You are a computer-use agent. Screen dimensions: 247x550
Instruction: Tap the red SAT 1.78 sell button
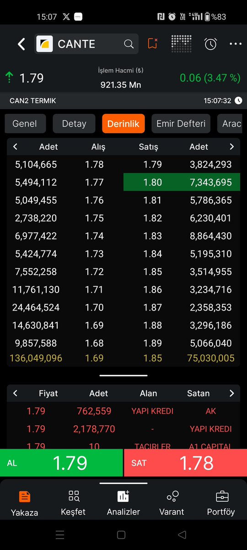click(185, 463)
